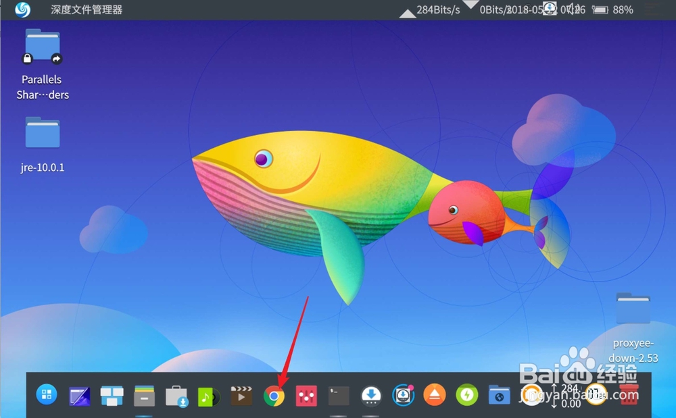Click the orange eject dock icon
The image size is (676, 418).
point(435,395)
